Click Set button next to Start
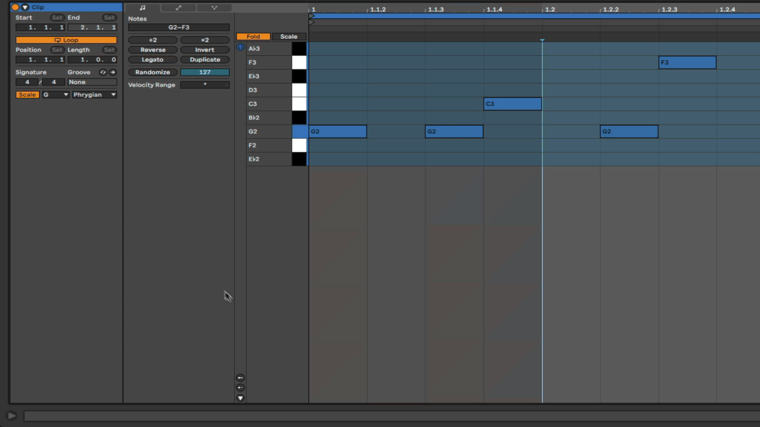The image size is (760, 427). (x=57, y=17)
